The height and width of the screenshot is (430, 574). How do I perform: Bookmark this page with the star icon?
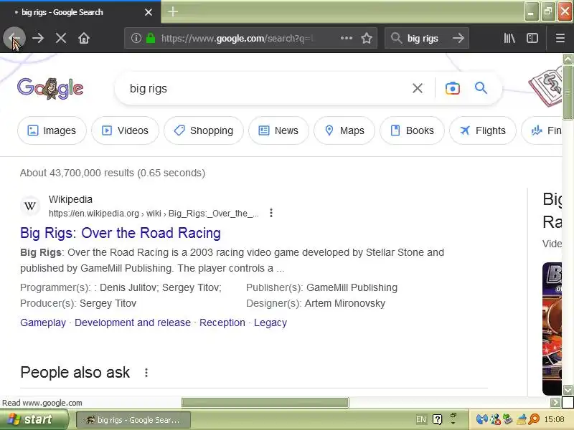click(367, 38)
